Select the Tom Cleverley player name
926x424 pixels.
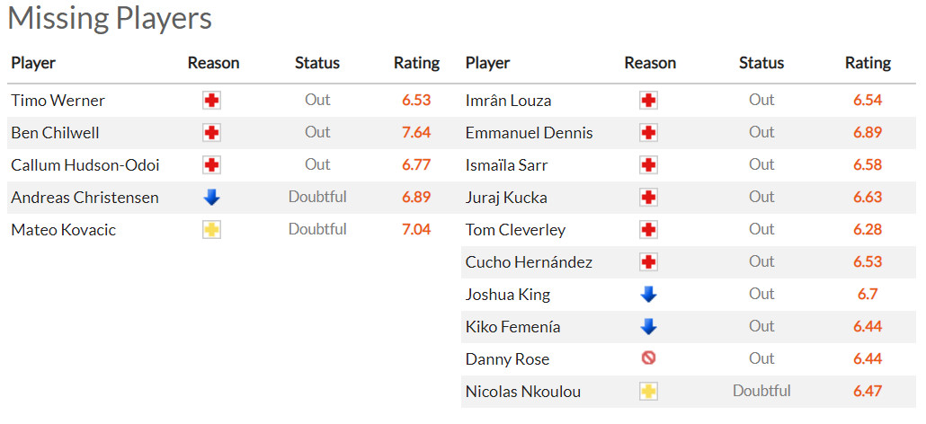point(515,230)
